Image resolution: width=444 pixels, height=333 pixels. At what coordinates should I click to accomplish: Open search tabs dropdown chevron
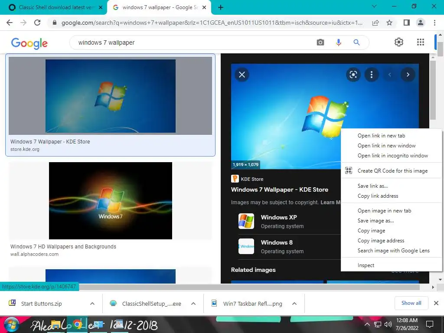374,6
